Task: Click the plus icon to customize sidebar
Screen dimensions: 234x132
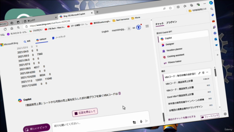Action: pyautogui.click(x=218, y=55)
